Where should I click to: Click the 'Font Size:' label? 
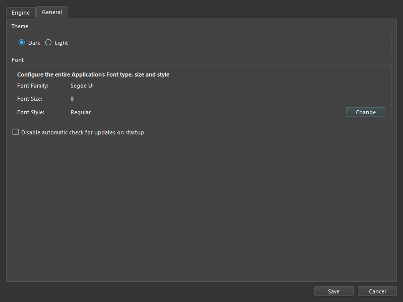[x=30, y=99]
